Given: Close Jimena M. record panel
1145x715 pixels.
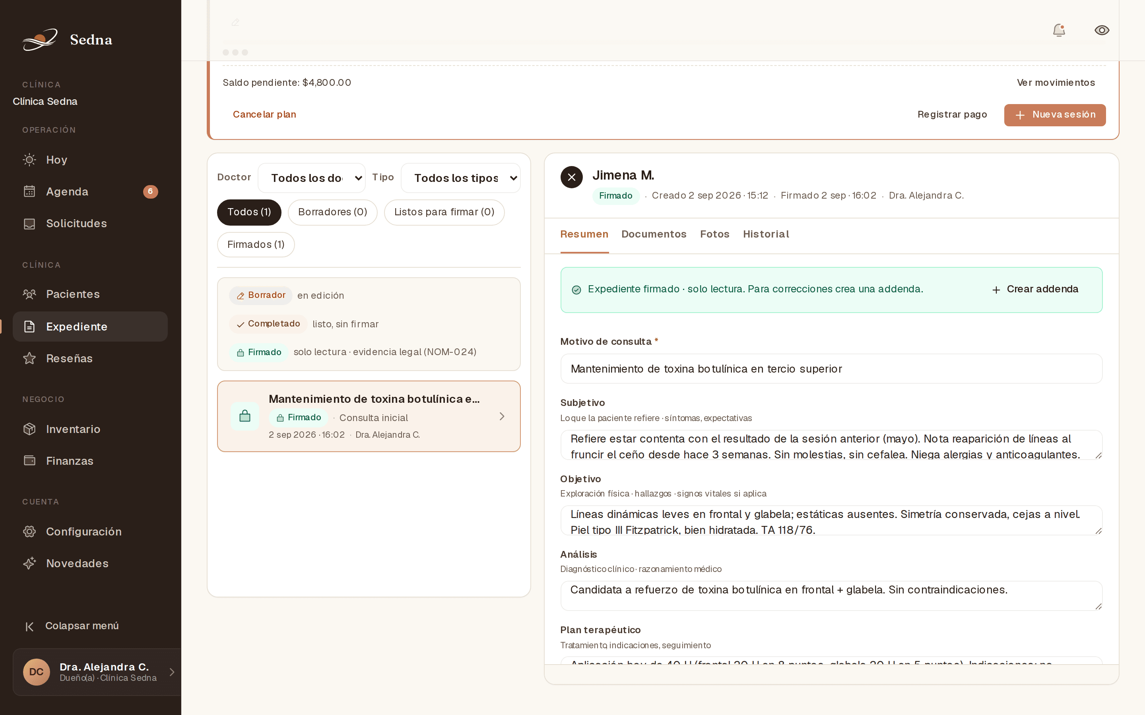Looking at the screenshot, I should [572, 177].
